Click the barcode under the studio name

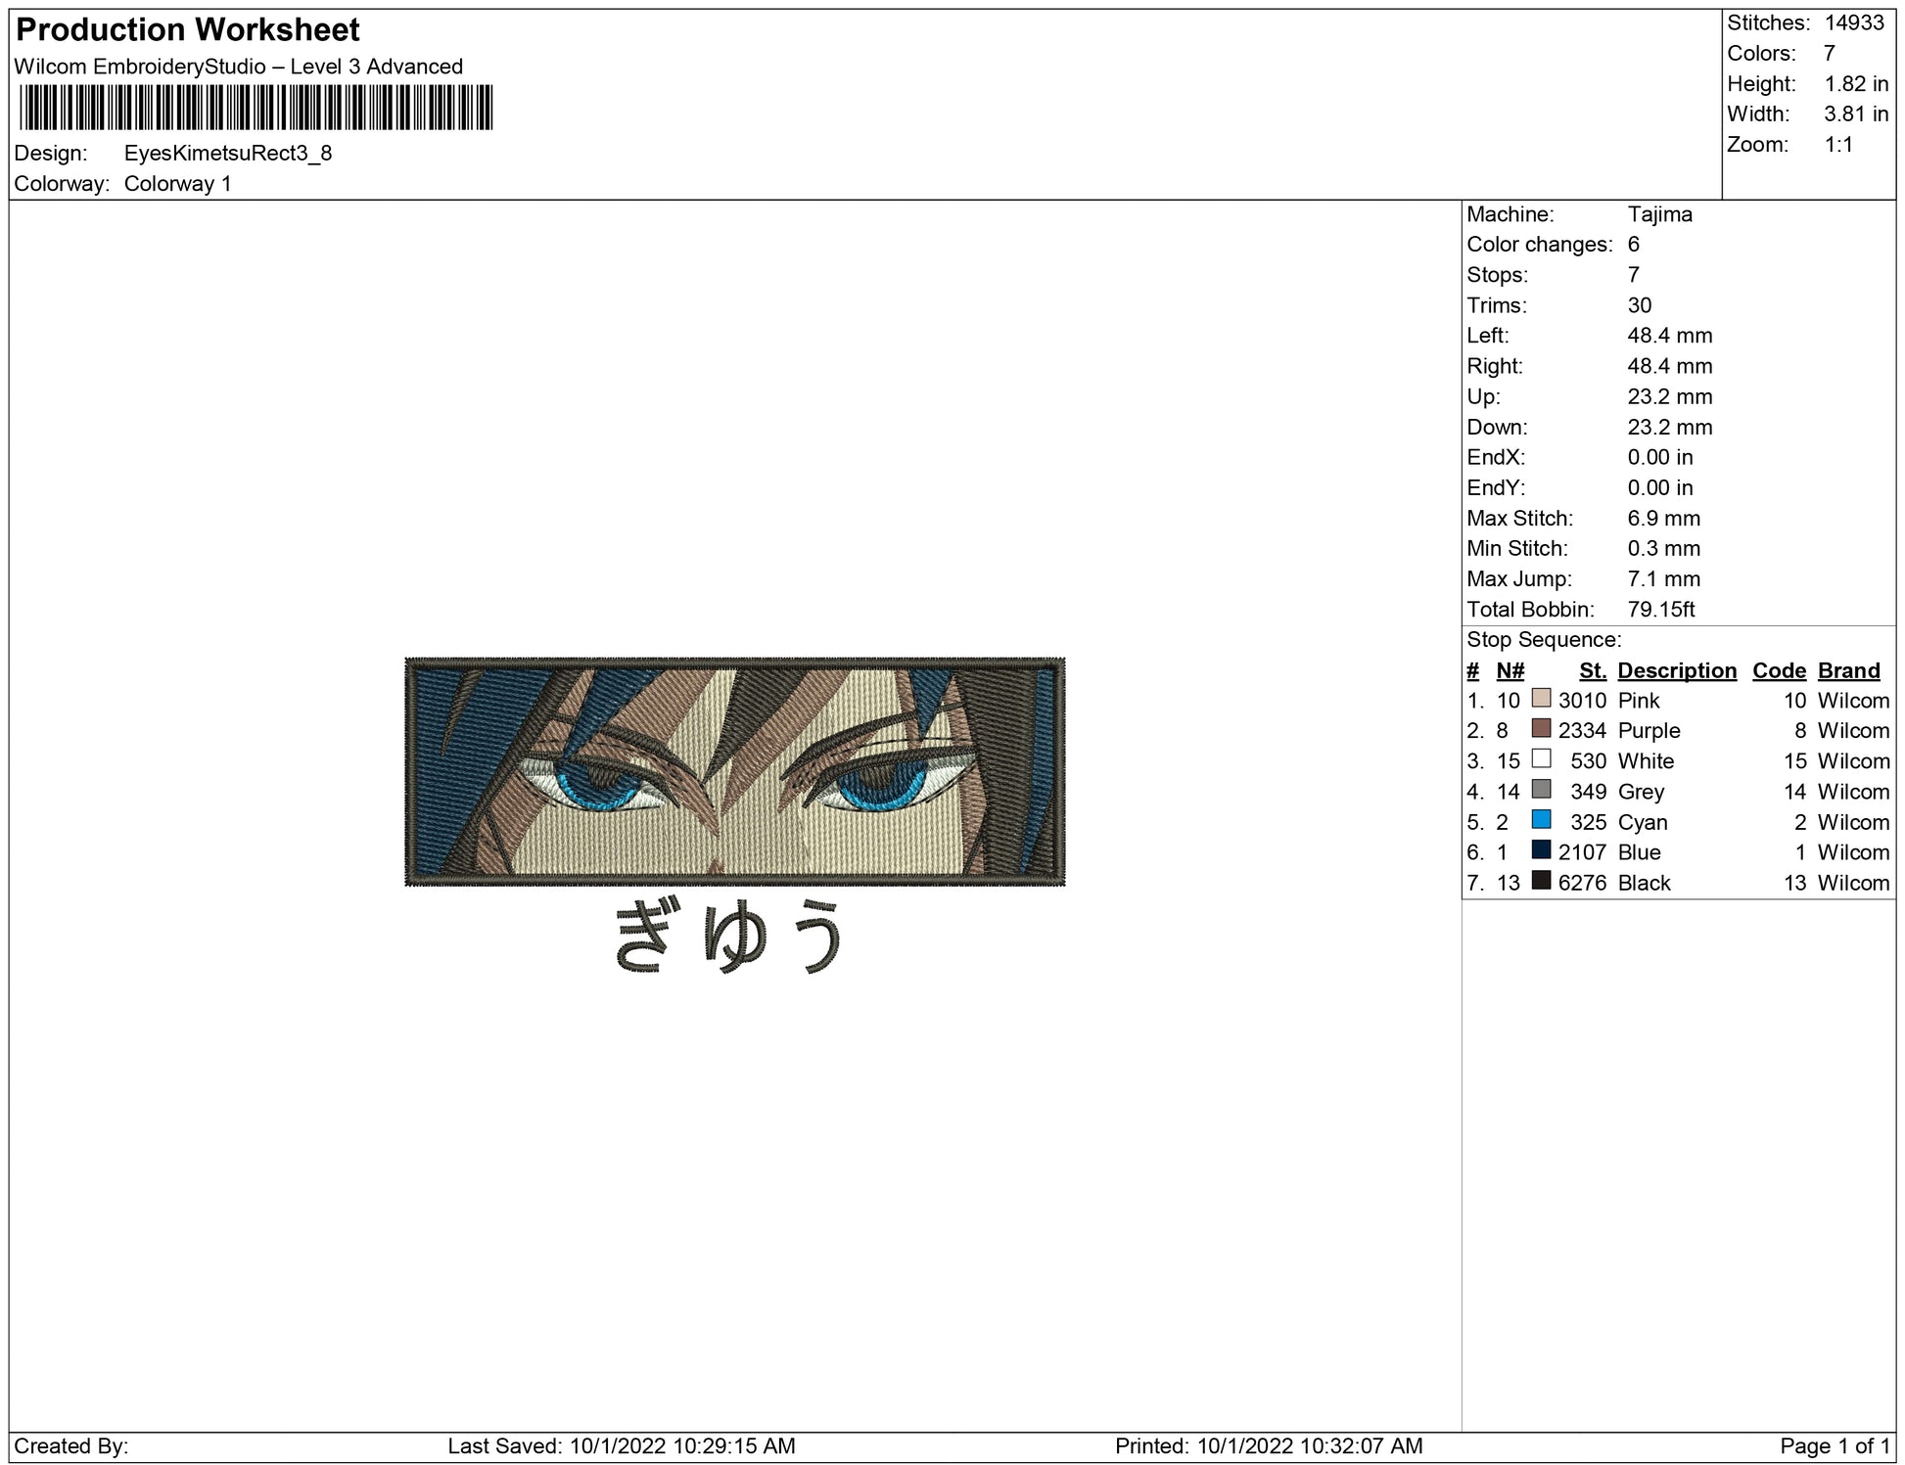coord(256,108)
